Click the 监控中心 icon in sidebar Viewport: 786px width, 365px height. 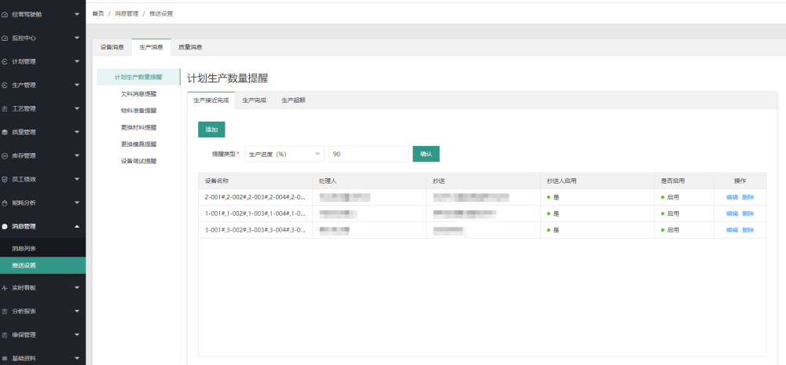coord(6,38)
